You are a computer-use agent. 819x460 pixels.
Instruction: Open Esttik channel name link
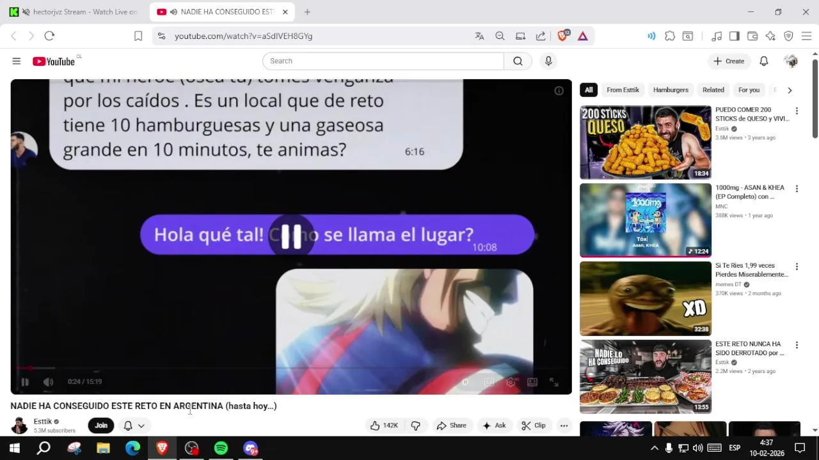43,422
